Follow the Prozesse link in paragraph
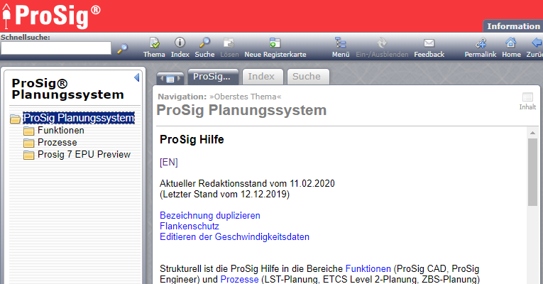The height and width of the screenshot is (284, 543). [239, 279]
